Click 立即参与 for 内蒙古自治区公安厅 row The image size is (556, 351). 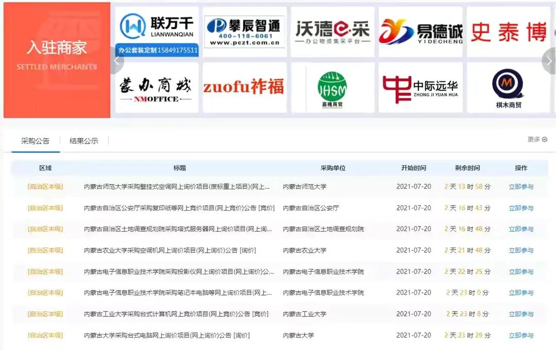point(521,208)
